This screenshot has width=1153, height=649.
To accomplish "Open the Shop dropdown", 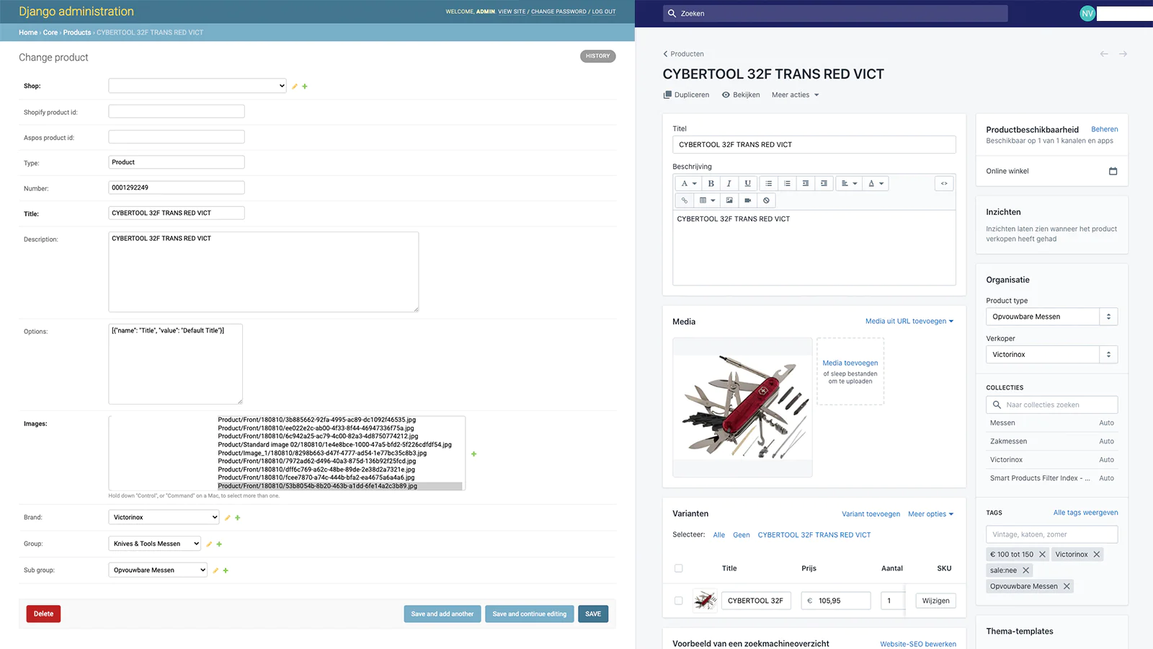I will tap(197, 86).
